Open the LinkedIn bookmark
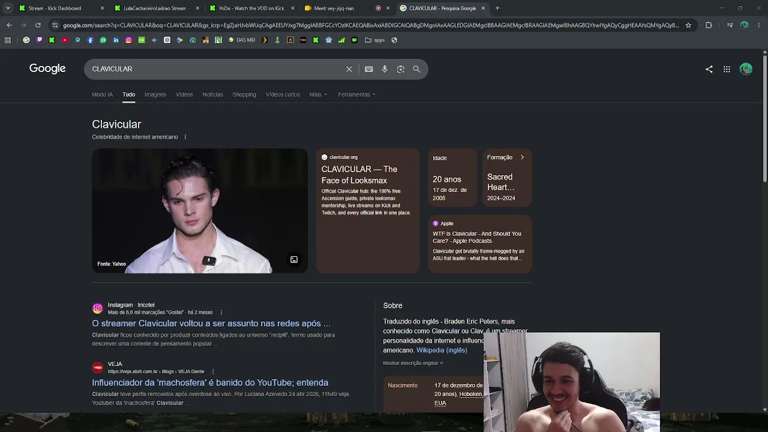This screenshot has height=432, width=768. (x=116, y=40)
